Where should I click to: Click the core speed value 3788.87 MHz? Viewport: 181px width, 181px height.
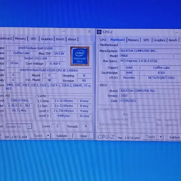19,101
